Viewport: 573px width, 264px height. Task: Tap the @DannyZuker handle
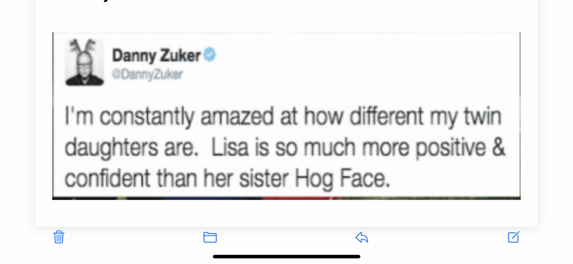pos(147,74)
